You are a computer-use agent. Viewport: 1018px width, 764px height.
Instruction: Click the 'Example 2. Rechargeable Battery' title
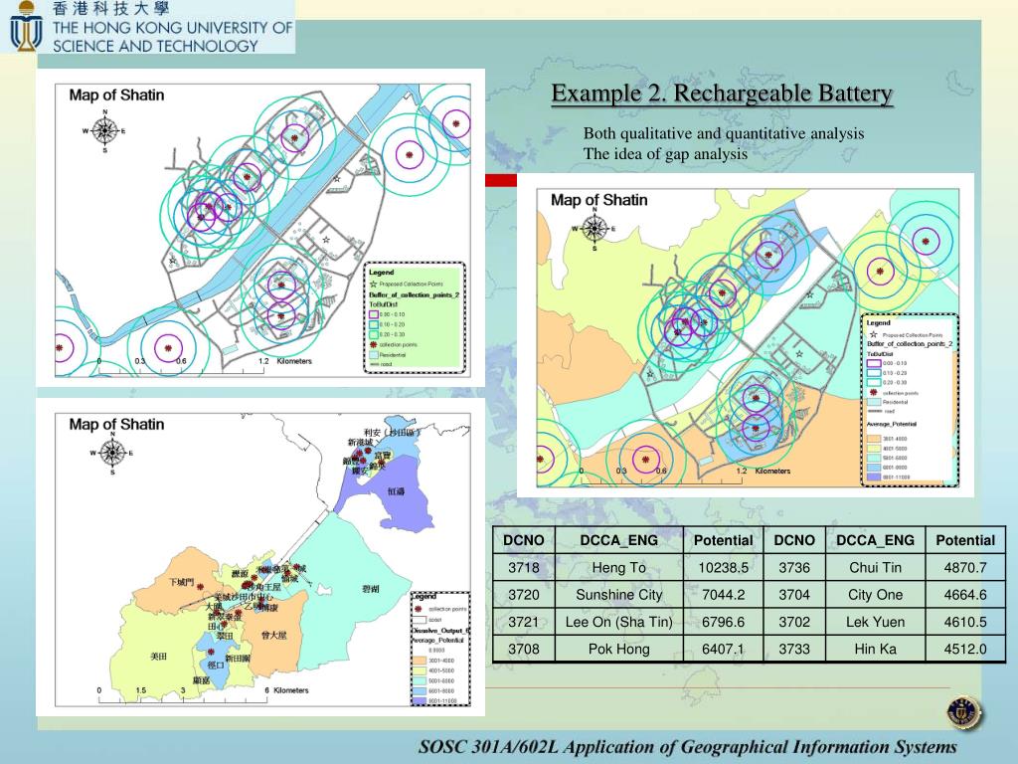(722, 93)
